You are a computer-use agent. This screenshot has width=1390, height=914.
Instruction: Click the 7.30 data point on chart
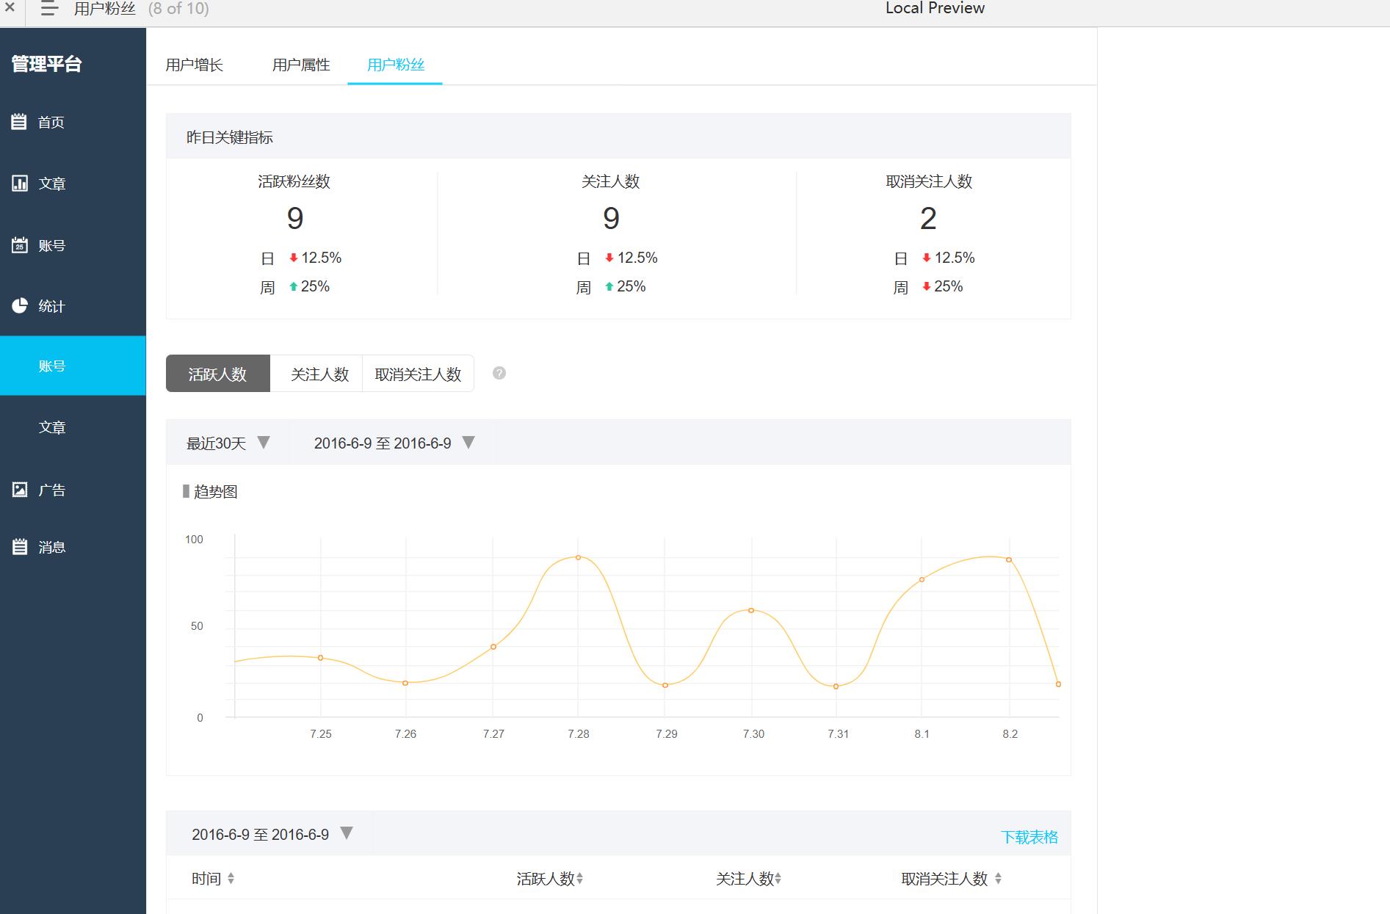pyautogui.click(x=751, y=610)
